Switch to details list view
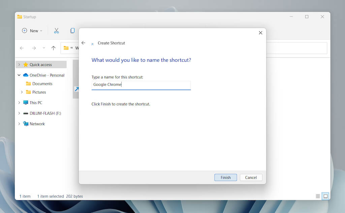The image size is (345, 213). click(318, 196)
